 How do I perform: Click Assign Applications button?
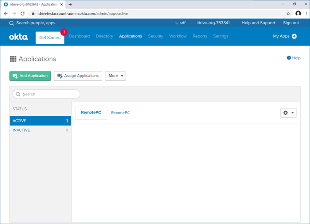(78, 76)
